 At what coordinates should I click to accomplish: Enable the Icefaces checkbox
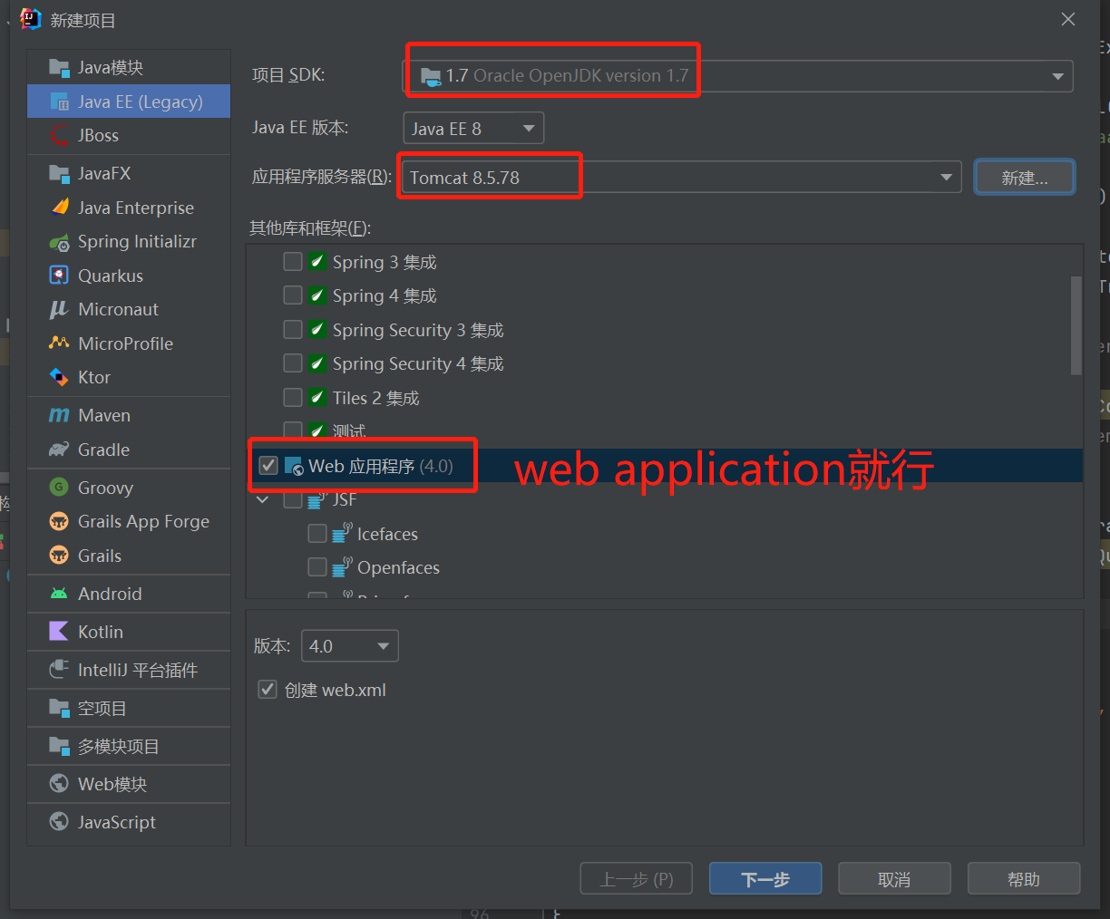click(x=317, y=534)
